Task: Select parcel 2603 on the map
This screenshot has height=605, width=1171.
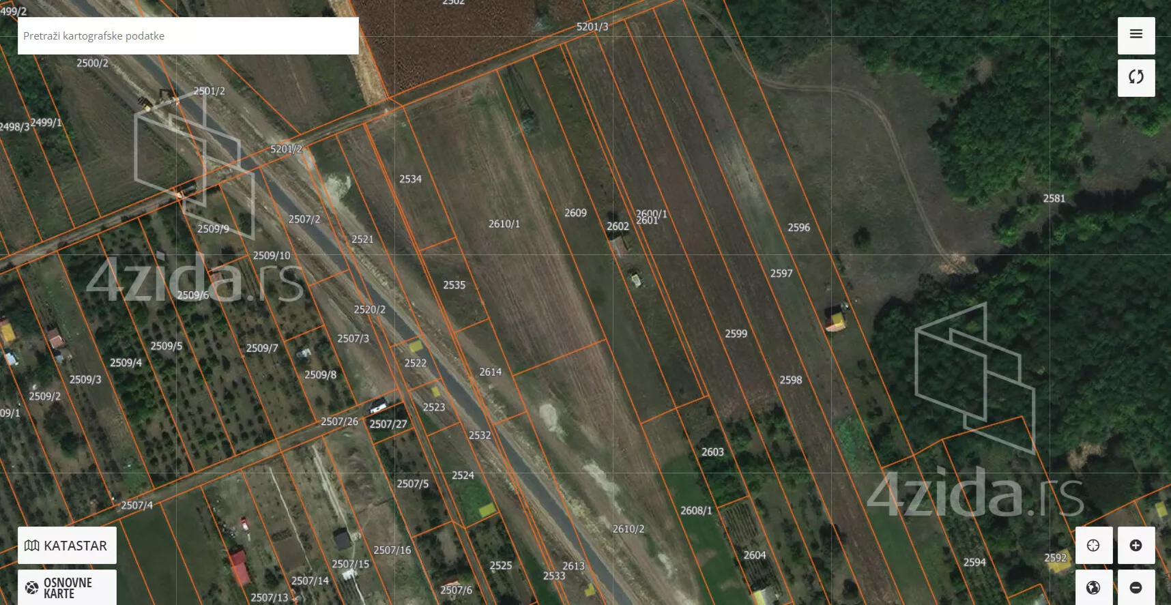Action: point(712,452)
